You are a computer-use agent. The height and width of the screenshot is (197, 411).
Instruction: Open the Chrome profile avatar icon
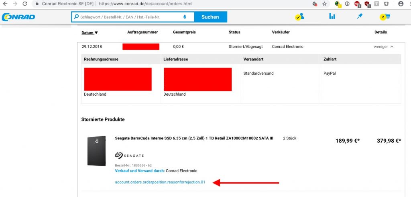click(401, 4)
